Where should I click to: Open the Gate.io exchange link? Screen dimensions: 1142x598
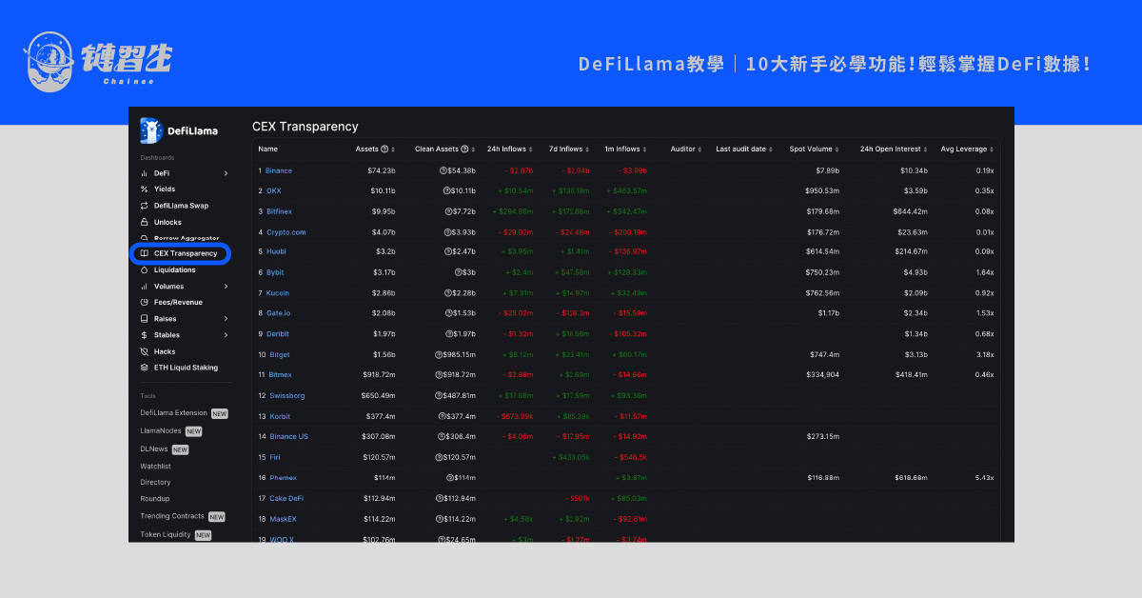pyautogui.click(x=278, y=312)
